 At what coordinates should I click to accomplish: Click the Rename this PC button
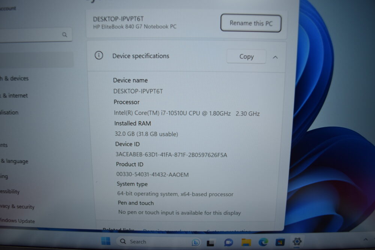tap(251, 23)
